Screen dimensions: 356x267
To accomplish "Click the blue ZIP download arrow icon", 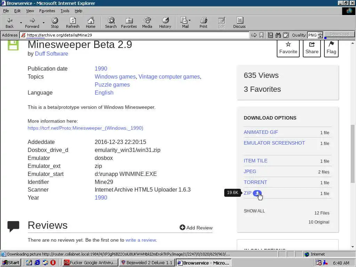I will tap(257, 193).
